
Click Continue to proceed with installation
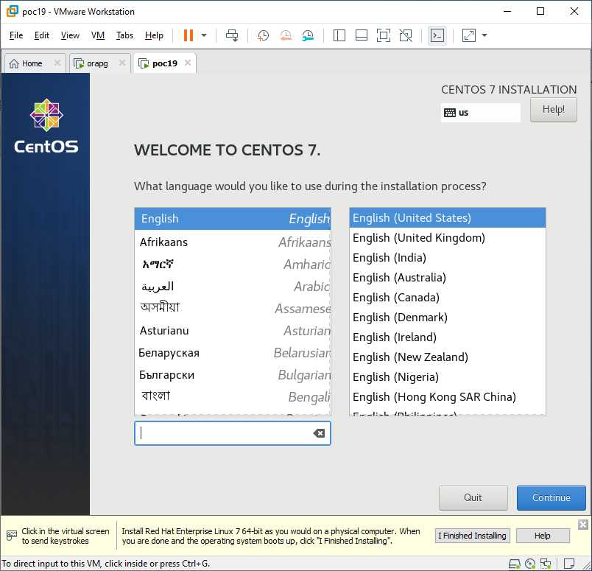[x=552, y=497]
